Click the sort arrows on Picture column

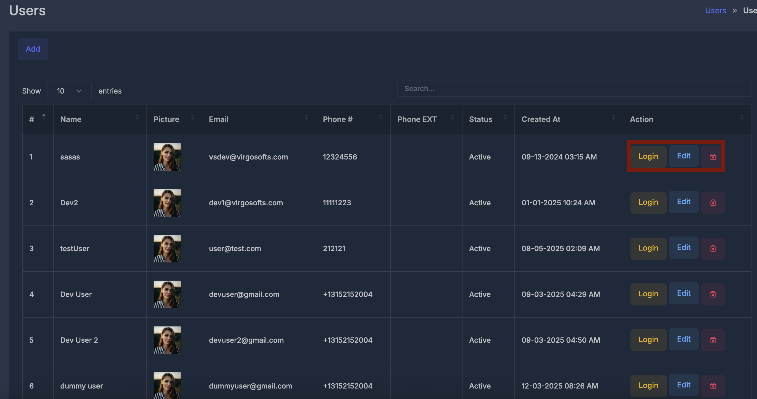point(192,117)
